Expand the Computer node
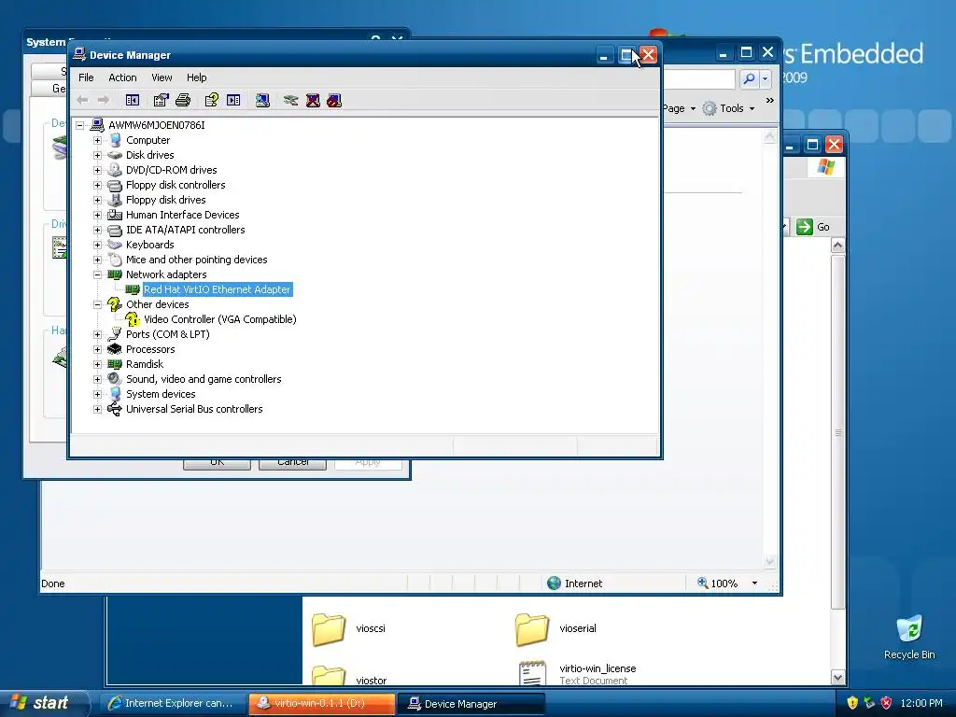The height and width of the screenshot is (717, 956). click(x=97, y=140)
